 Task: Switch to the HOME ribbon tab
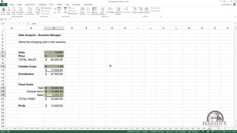pos(11,4)
